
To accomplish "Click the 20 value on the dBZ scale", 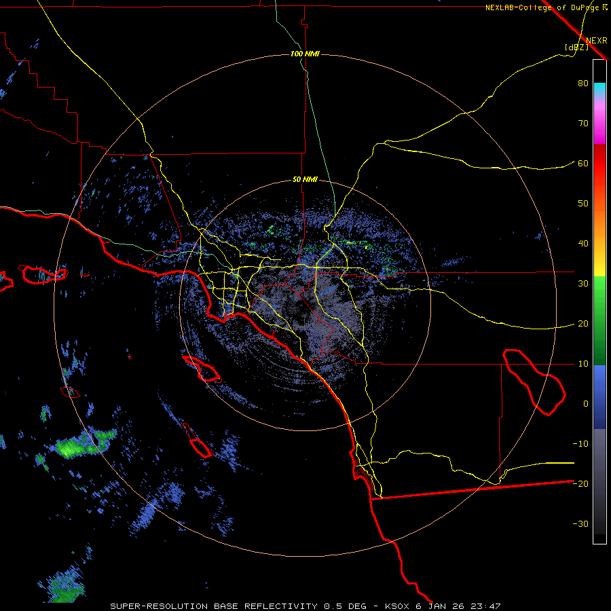I will click(x=583, y=324).
